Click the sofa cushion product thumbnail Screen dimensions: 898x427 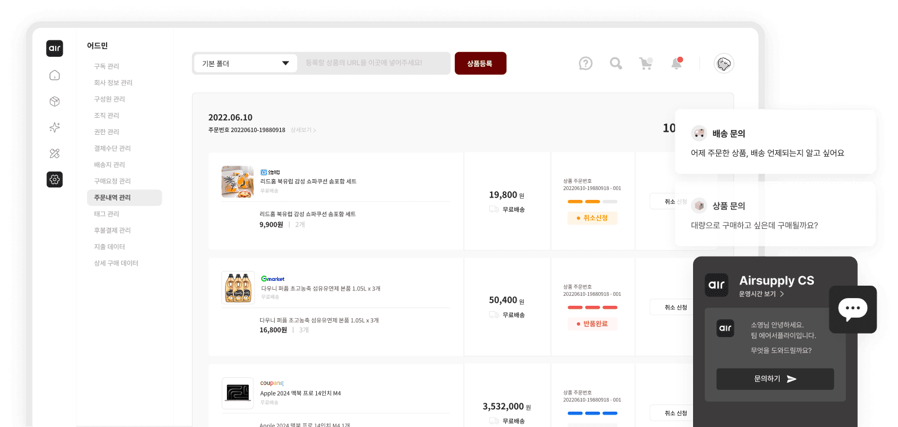point(238,182)
